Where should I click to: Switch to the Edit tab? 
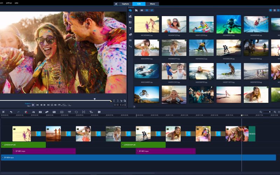point(139,4)
